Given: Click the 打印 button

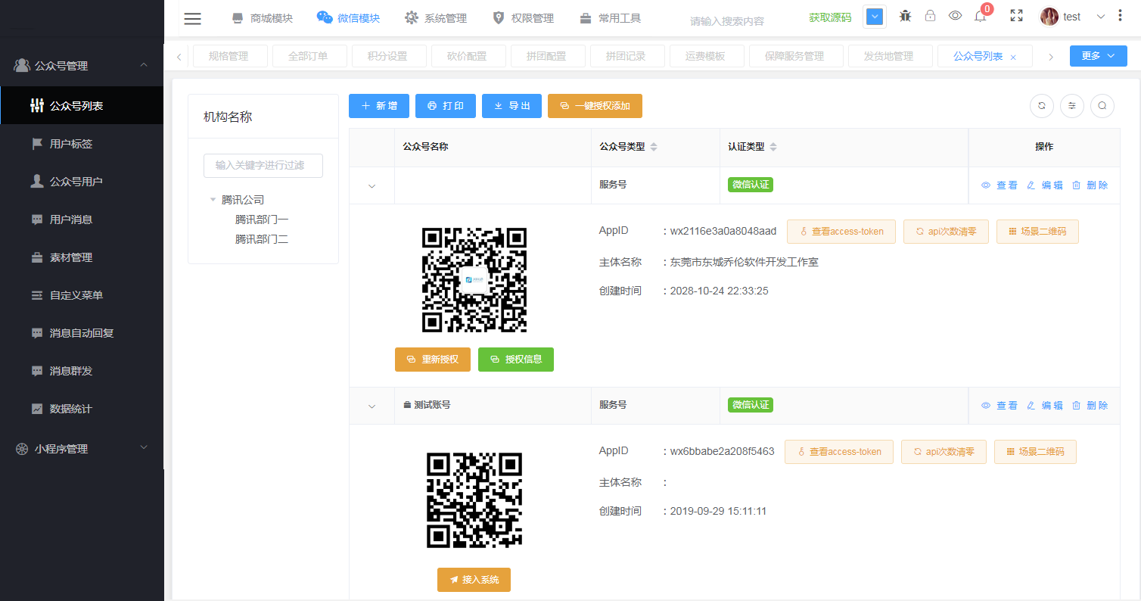Looking at the screenshot, I should 446,106.
